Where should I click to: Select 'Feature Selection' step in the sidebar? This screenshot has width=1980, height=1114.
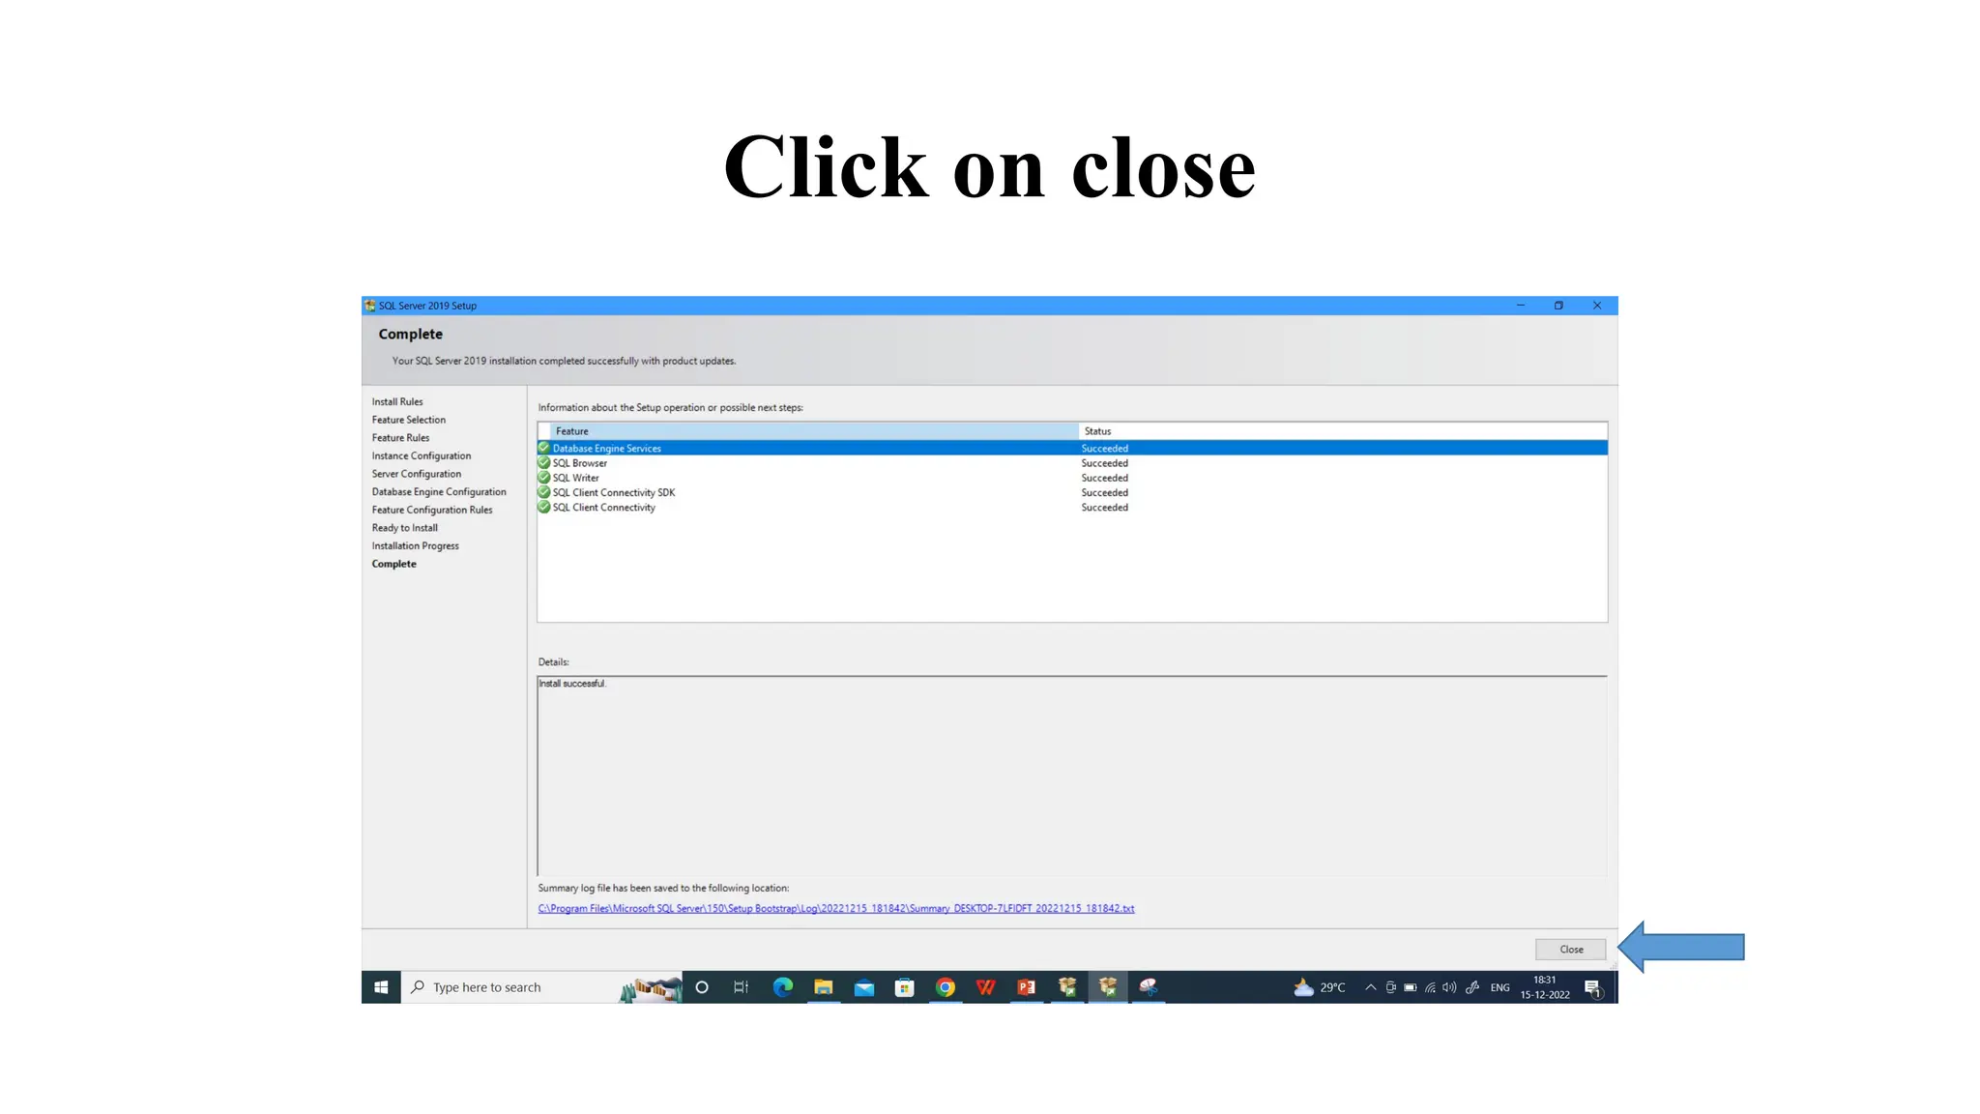pos(409,420)
